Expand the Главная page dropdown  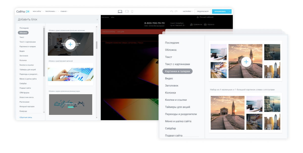pyautogui.click(x=64, y=11)
